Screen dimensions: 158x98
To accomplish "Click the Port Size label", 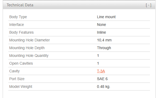I will 17,79.
